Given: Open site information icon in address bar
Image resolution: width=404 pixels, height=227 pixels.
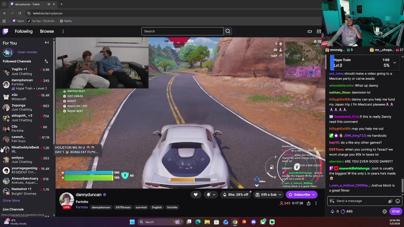Looking at the screenshot, I should click(x=29, y=13).
